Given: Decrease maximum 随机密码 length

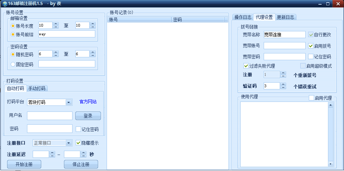Looking at the screenshot, I should tap(93, 56).
